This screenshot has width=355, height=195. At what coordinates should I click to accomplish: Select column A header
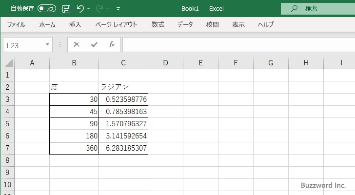32,63
